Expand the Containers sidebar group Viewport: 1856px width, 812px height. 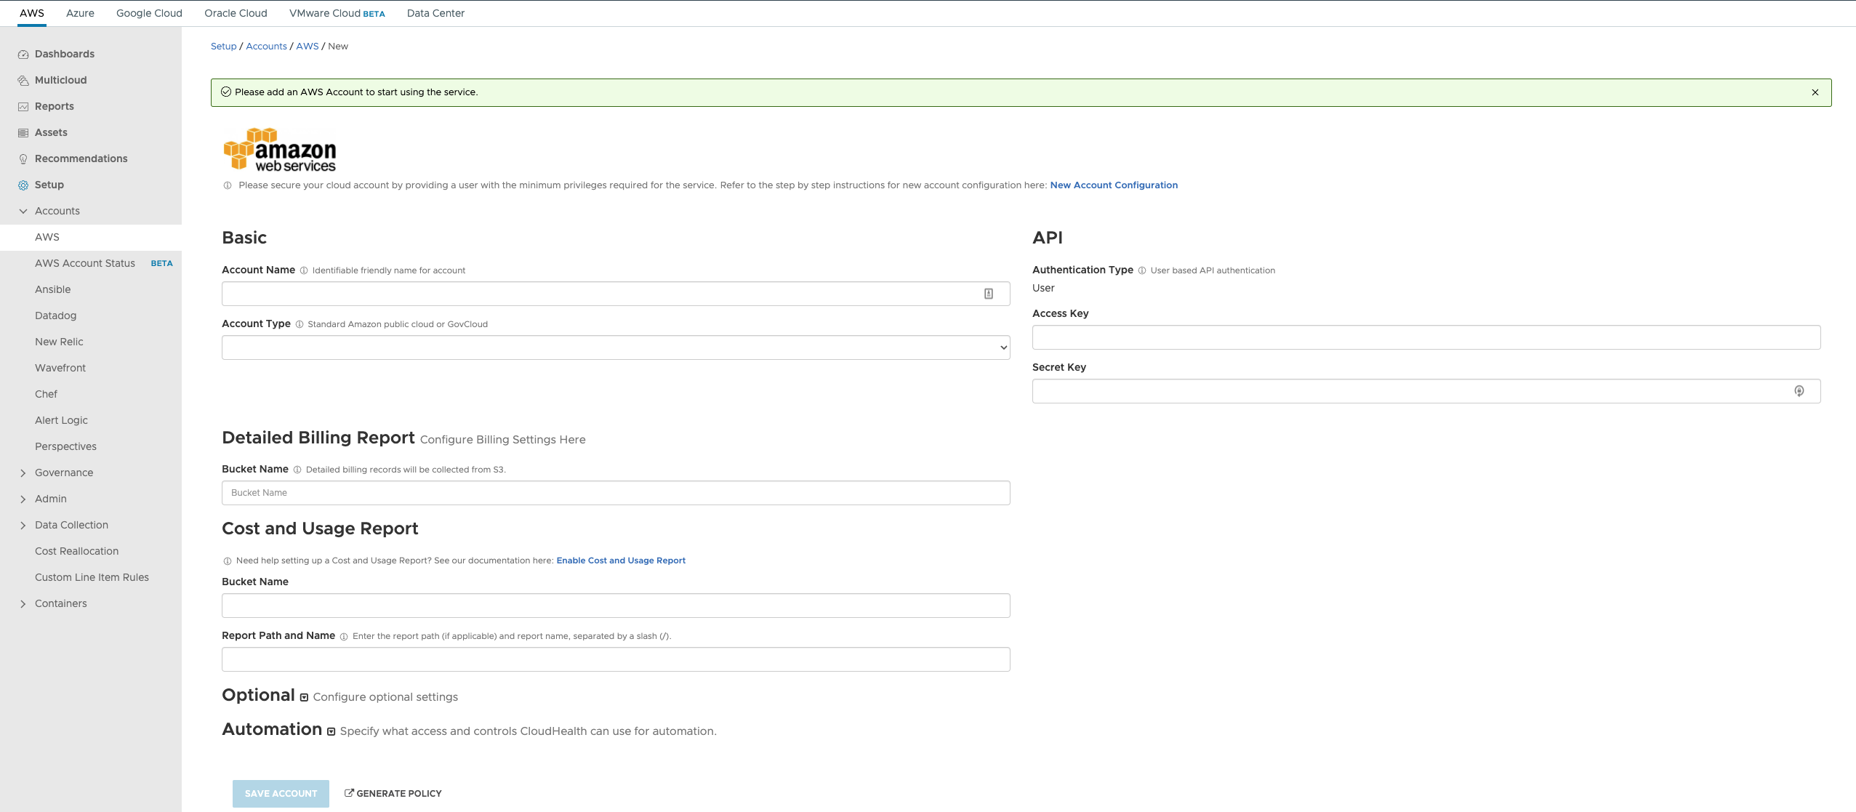point(23,604)
